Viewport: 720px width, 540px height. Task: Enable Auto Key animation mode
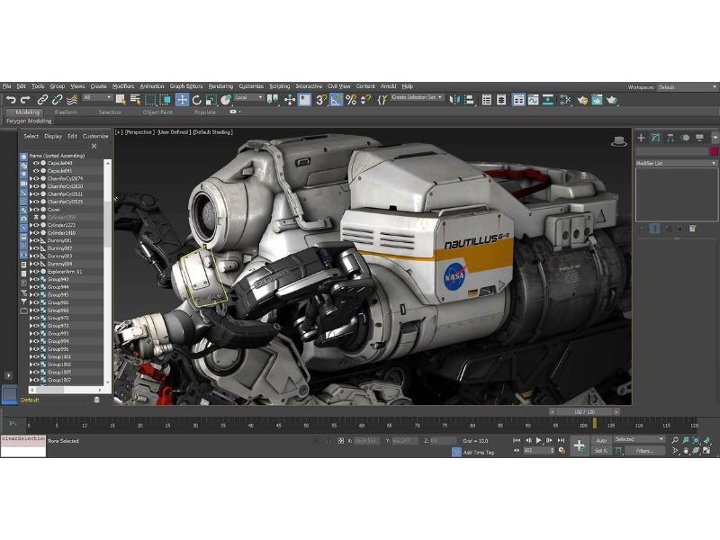601,440
